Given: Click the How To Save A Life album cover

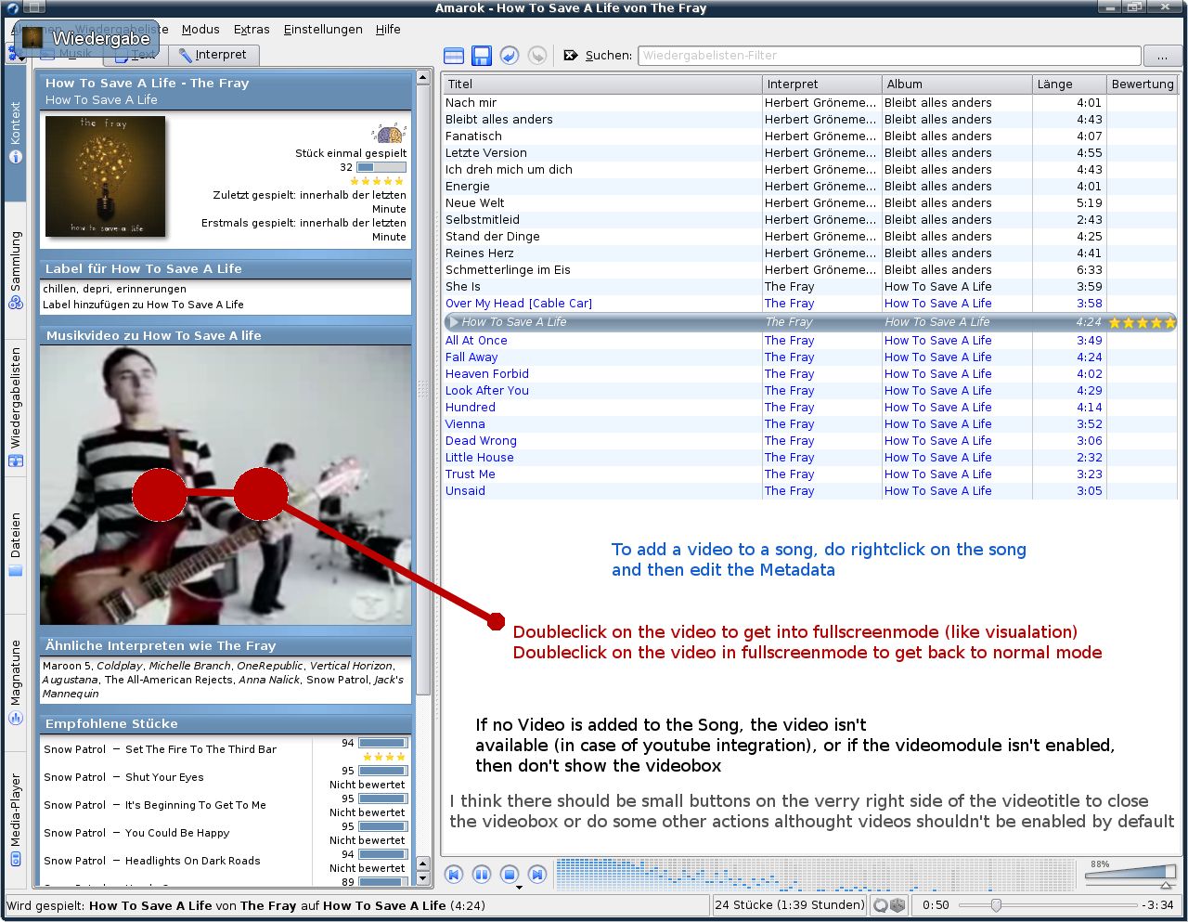Looking at the screenshot, I should point(105,176).
